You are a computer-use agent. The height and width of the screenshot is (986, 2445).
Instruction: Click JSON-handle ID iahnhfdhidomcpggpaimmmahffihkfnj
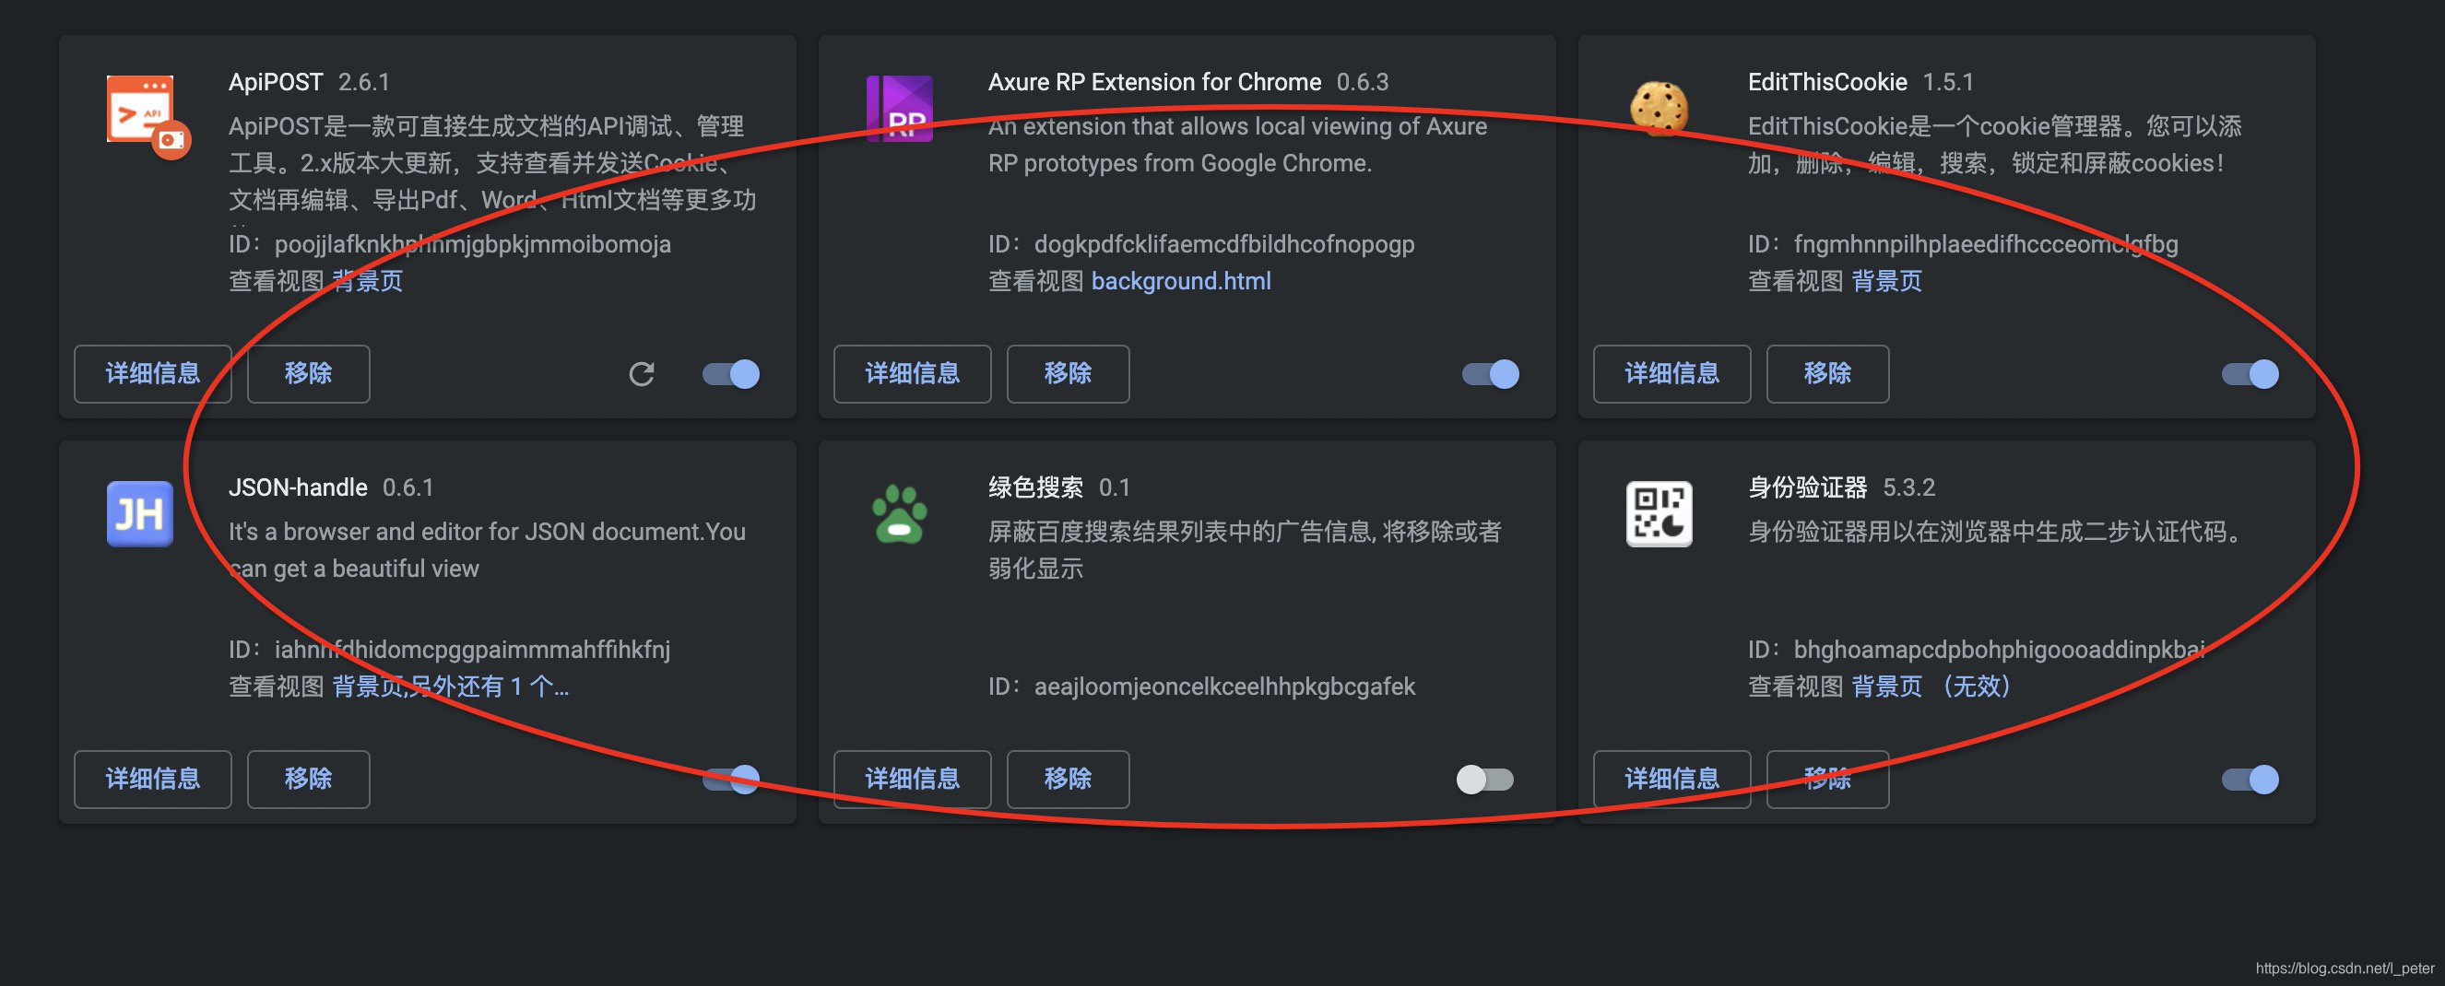tap(450, 649)
